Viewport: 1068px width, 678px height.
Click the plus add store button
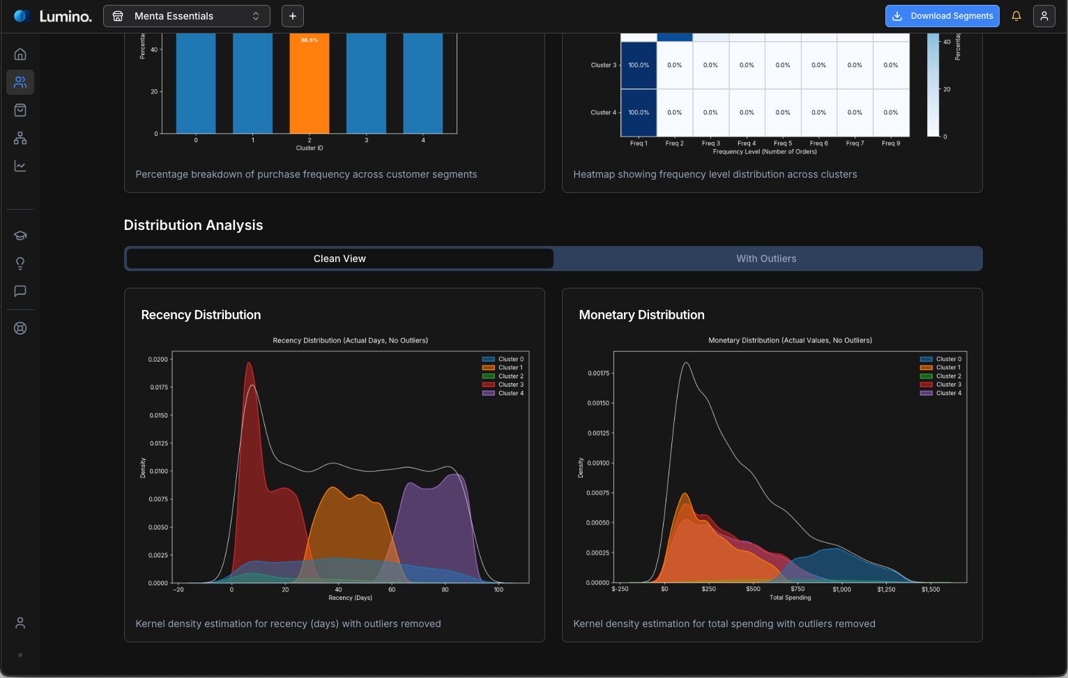pos(293,16)
